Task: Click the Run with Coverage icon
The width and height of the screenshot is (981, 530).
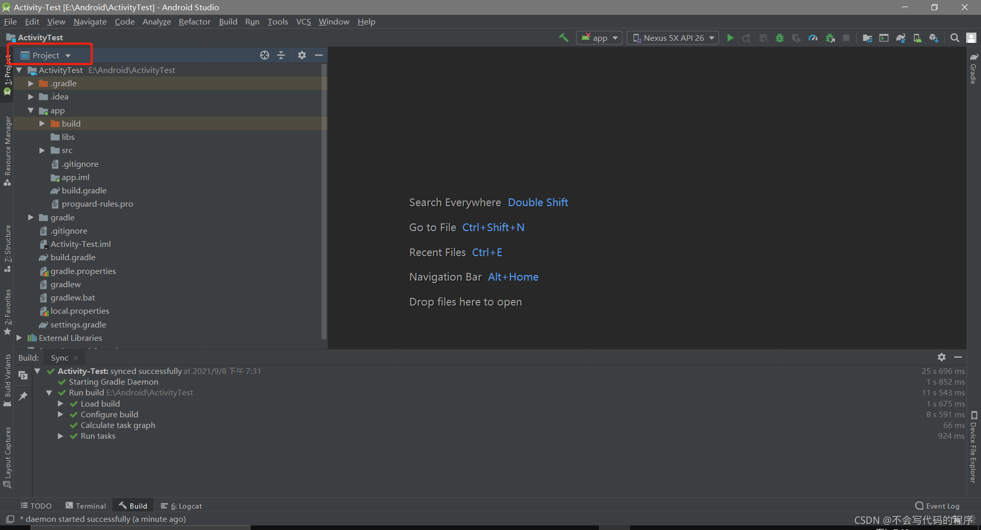Action: coord(796,38)
